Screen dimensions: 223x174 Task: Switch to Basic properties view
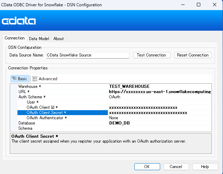click(x=19, y=79)
